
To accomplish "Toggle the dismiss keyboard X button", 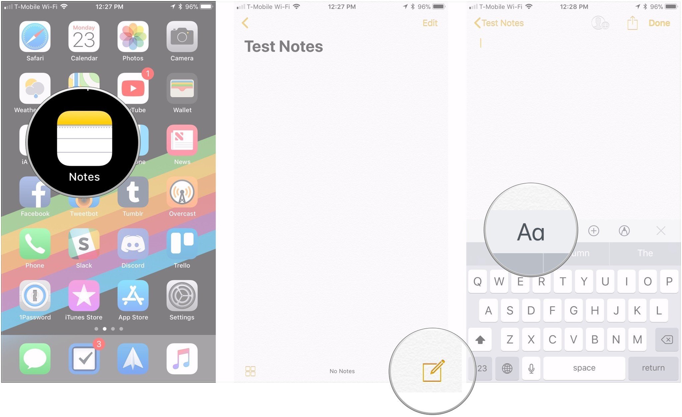I will click(x=661, y=231).
